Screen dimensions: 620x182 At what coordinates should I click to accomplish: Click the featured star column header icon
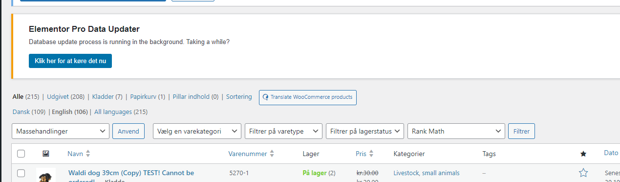point(583,154)
